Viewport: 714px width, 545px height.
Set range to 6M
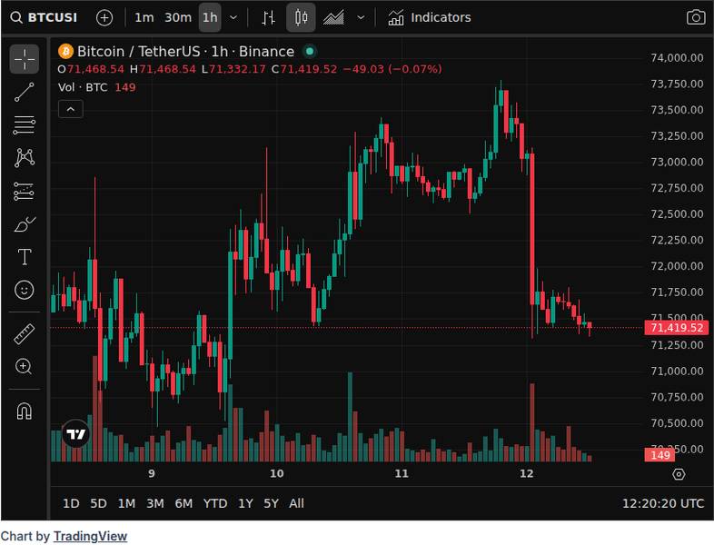pos(183,503)
